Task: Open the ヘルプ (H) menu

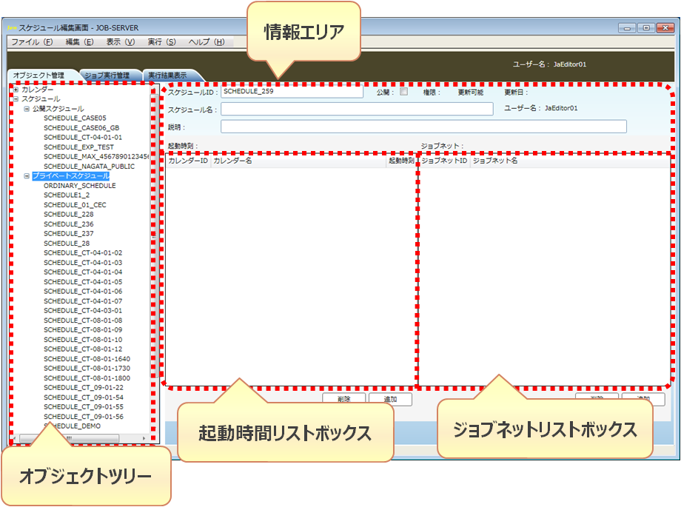Action: (x=207, y=41)
